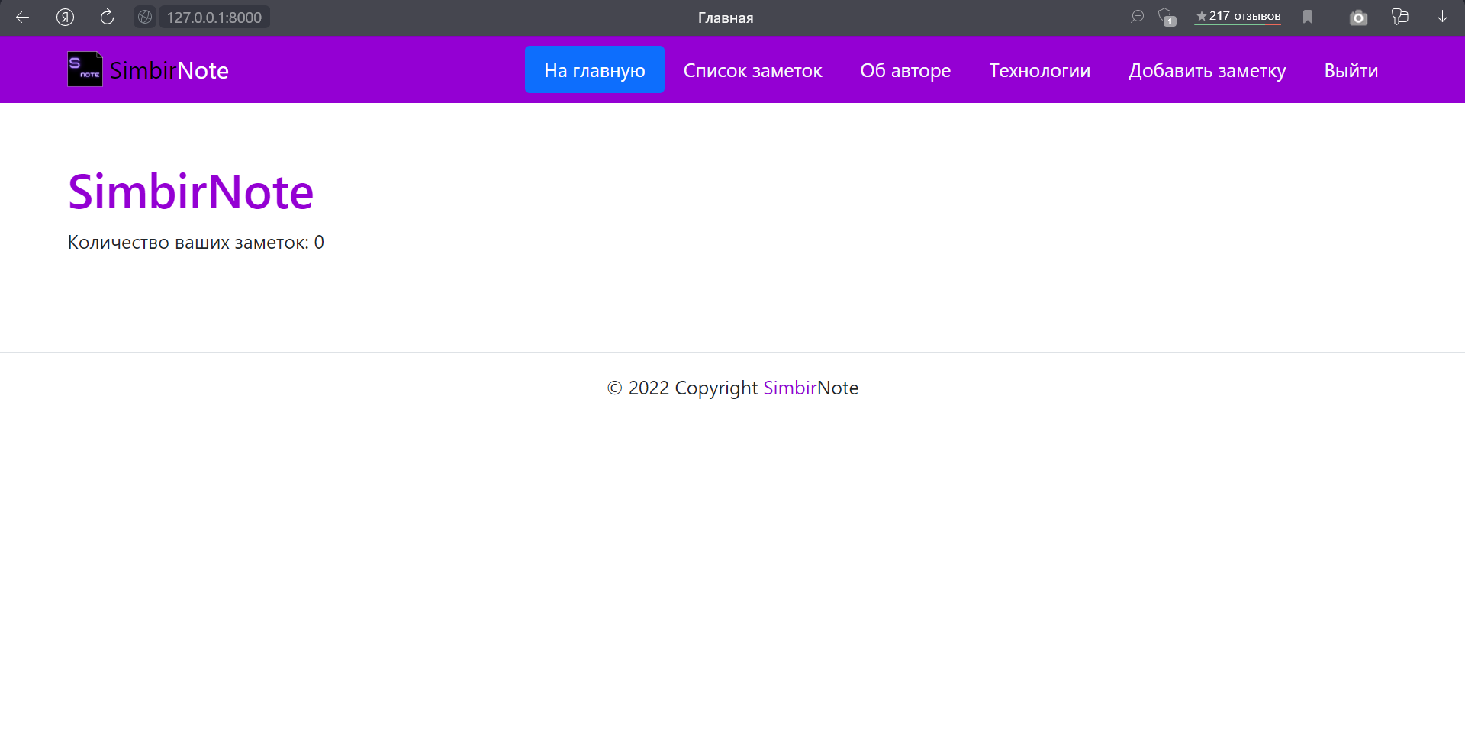Open the SimbirNote logo image
This screenshot has height=747, width=1465.
pos(84,69)
